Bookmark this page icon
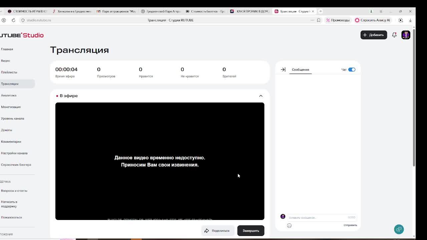Image resolution: width=427 pixels, height=240 pixels. [319, 20]
